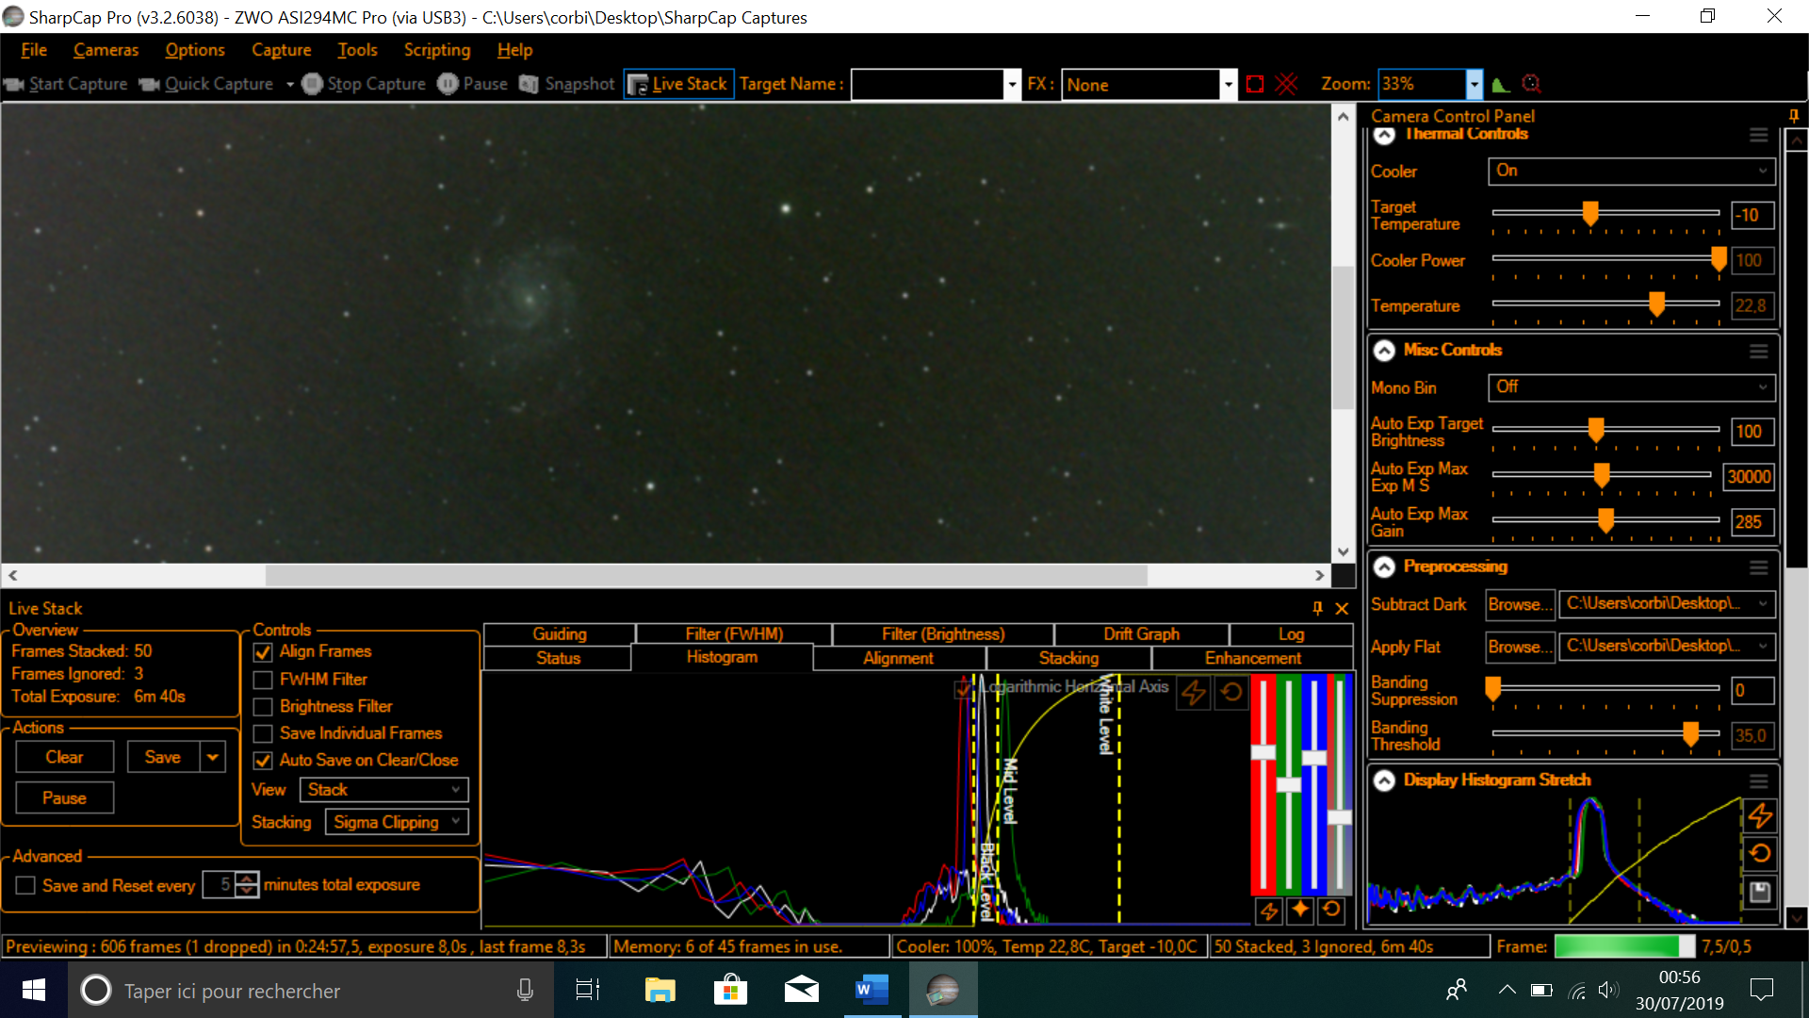1809x1018 pixels.
Task: Toggle the red reticule crosshair icon
Action: (1286, 84)
